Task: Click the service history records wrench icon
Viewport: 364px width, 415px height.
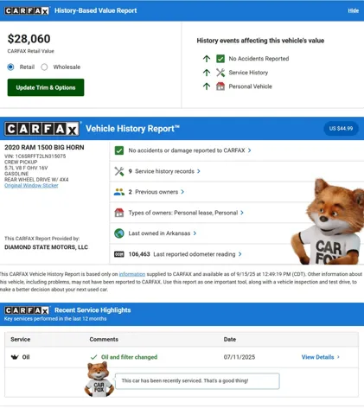Action: (x=119, y=171)
